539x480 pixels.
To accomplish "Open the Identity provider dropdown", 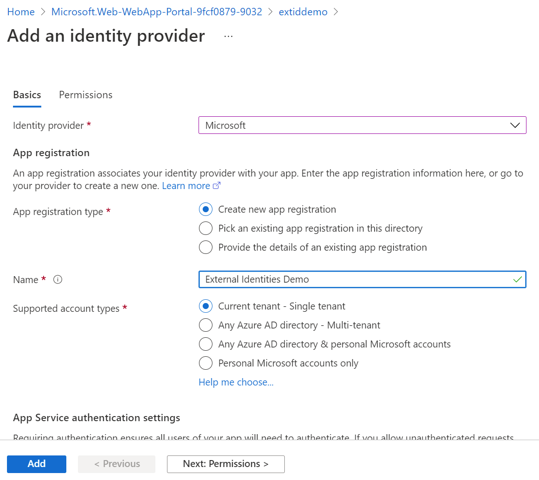I will pos(362,125).
